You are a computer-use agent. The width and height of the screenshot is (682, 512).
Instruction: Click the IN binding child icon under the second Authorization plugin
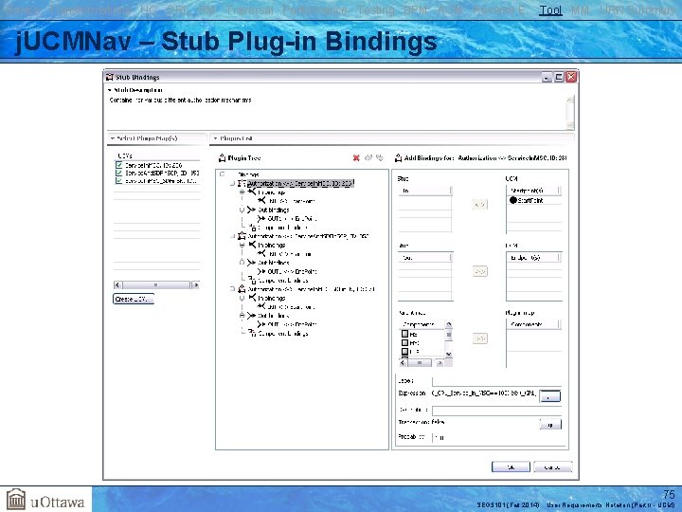coord(261,253)
